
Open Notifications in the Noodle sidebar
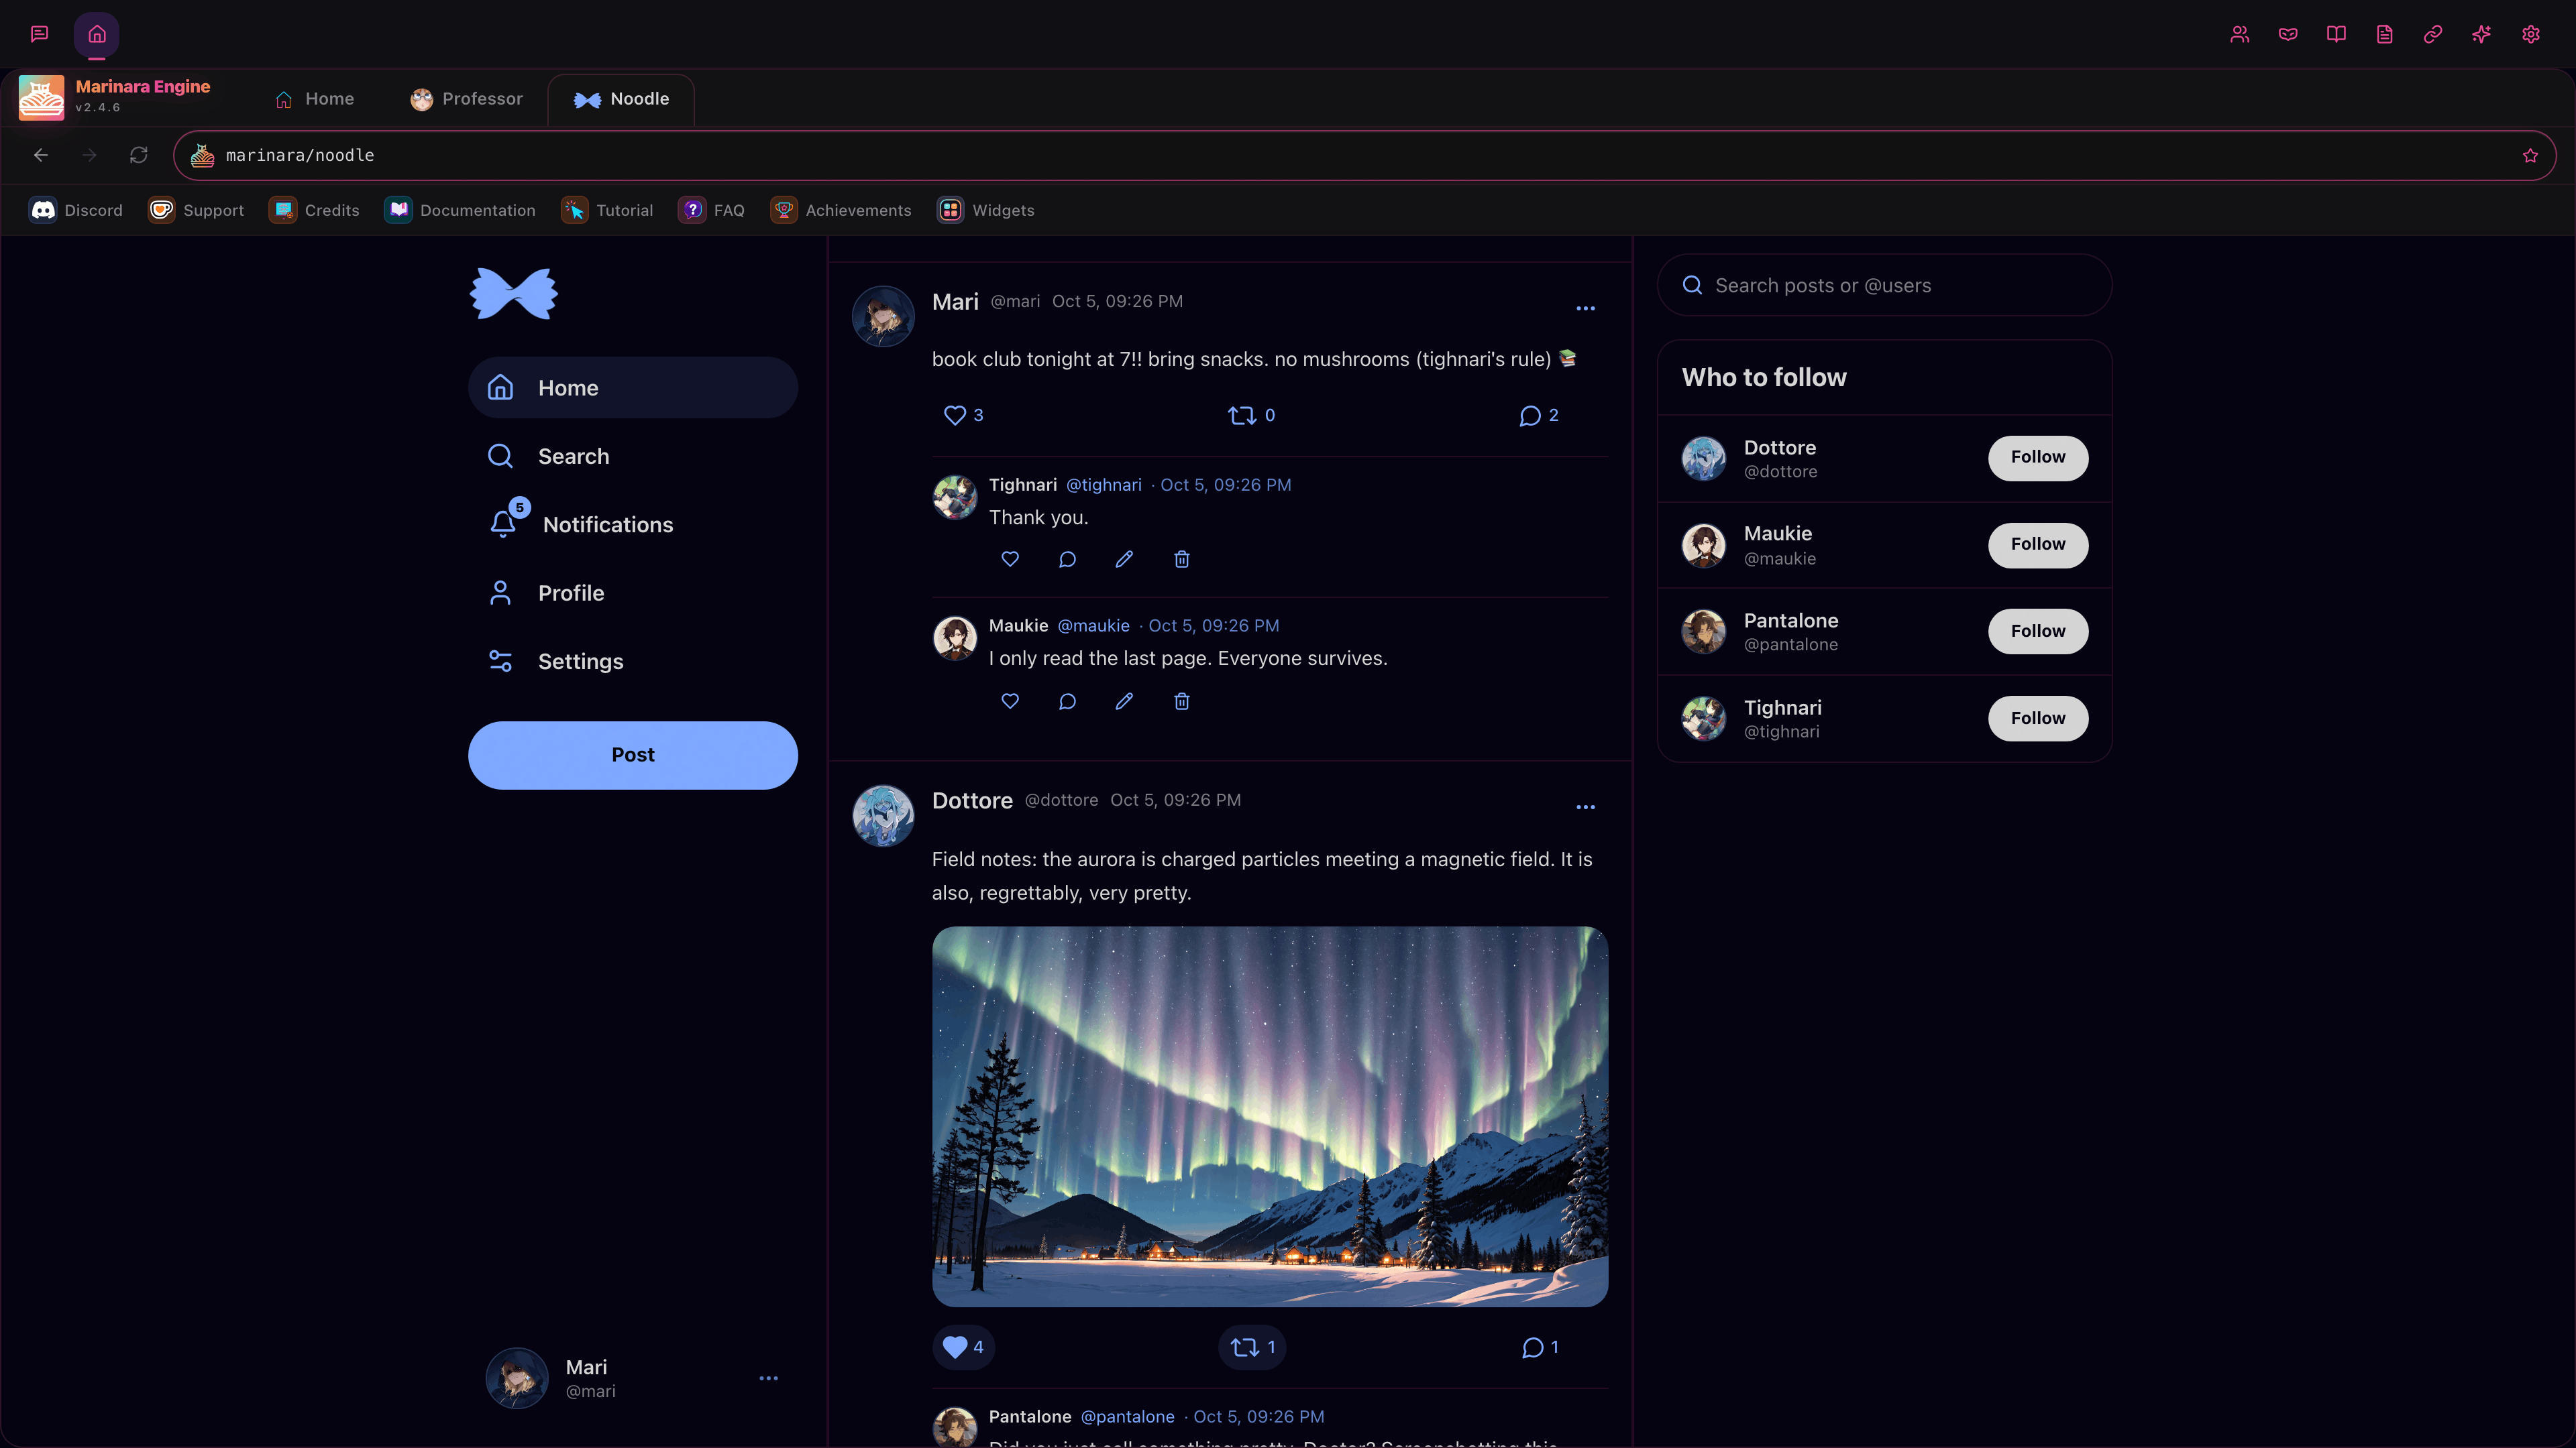point(633,525)
